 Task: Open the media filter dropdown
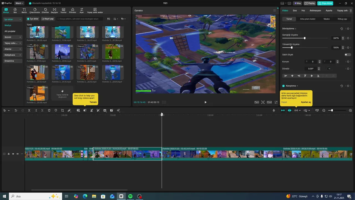[x=123, y=19]
